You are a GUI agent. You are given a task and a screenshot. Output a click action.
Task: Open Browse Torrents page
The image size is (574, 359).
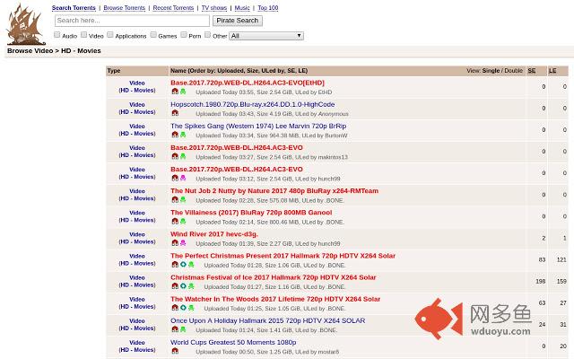click(x=124, y=8)
